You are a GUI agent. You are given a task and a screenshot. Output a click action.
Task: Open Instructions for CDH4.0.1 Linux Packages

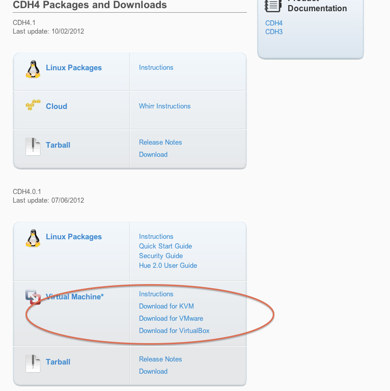(156, 236)
